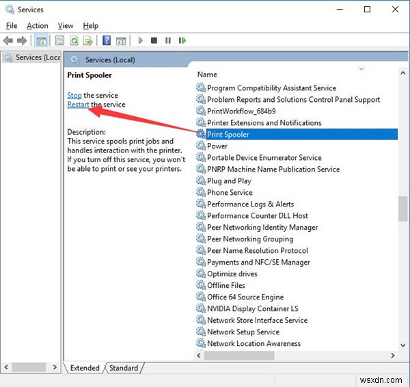Click the Restart Service green icon

pos(182,40)
